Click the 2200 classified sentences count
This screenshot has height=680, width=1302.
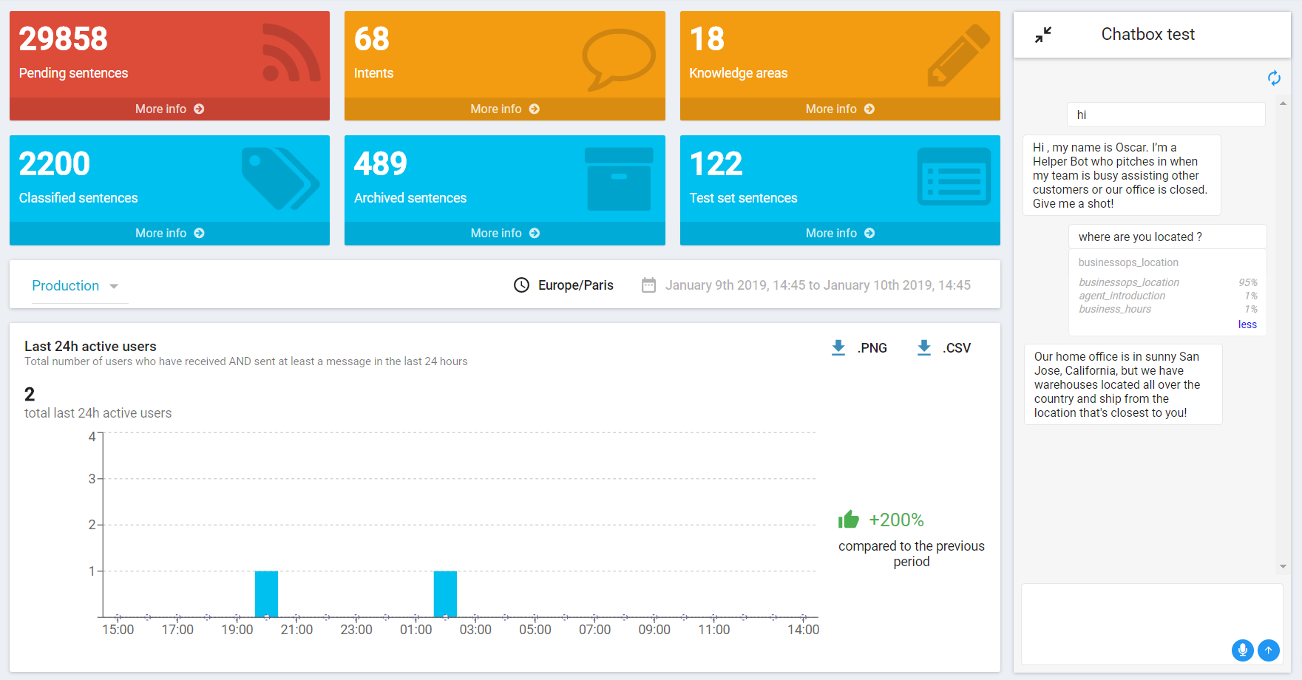point(55,163)
